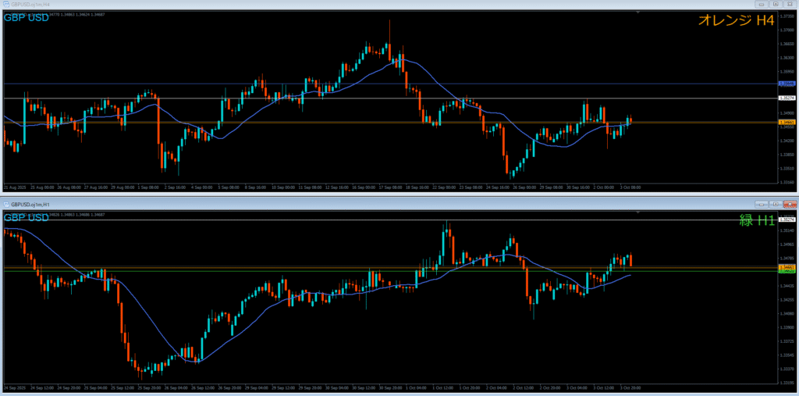Restore the GBPUSD H1 chart window
Screen dimensions: 799x396
776,204
